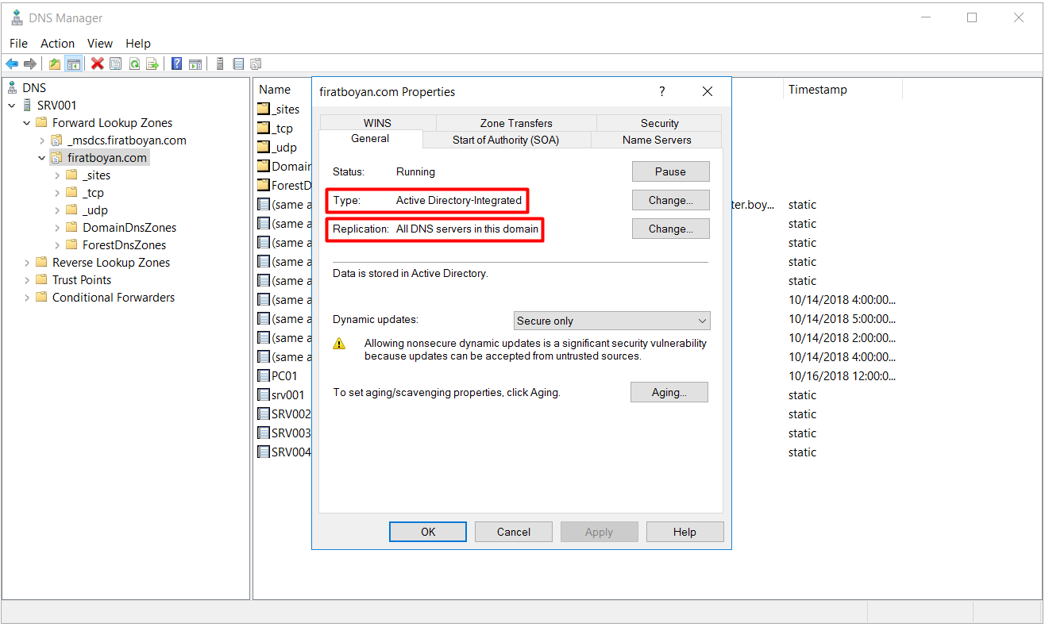Select the General tab

point(370,139)
